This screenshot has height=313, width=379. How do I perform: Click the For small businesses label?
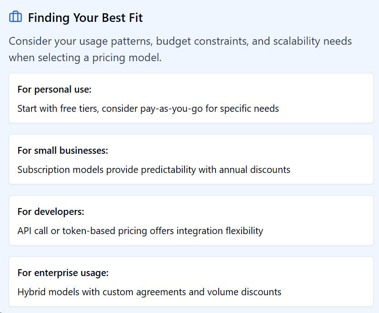63,151
